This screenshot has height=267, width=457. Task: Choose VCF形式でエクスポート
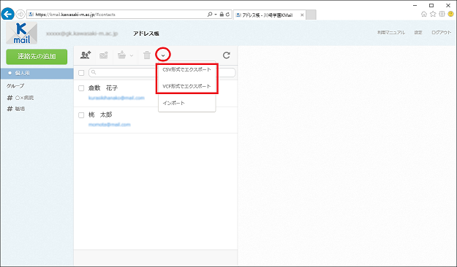pos(186,86)
